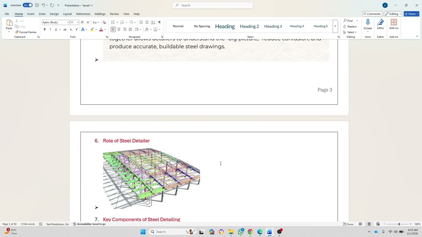
Task: Switch to the References tab
Action: click(x=83, y=14)
